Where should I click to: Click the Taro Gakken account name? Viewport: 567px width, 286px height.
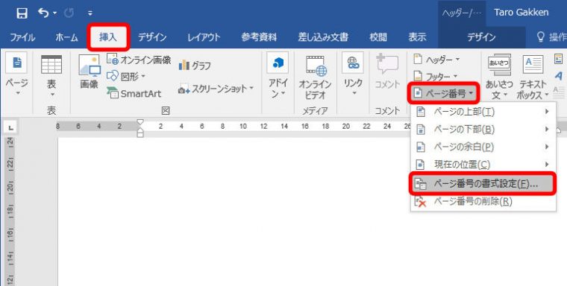click(x=521, y=12)
